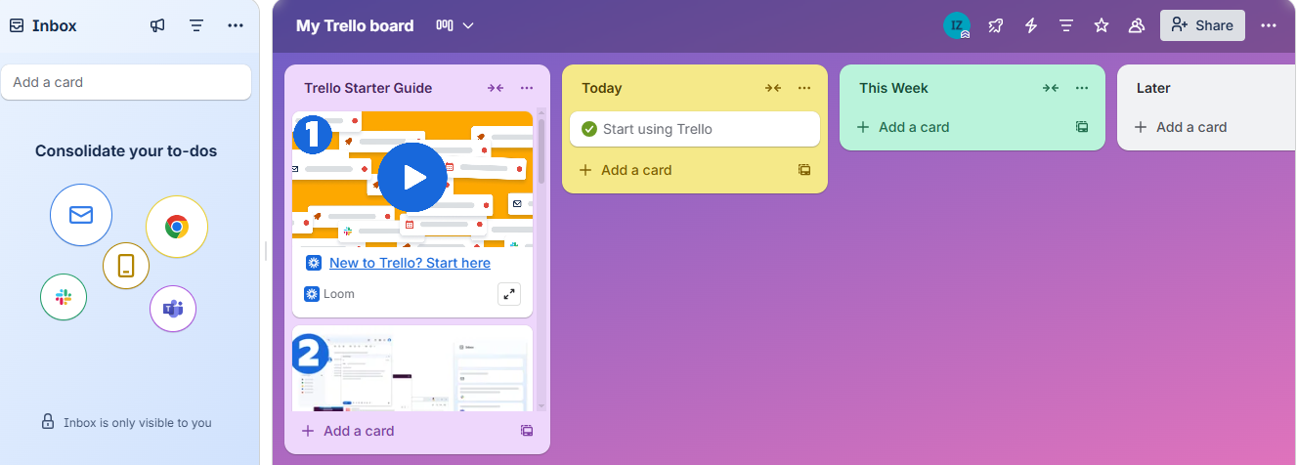Click the Today list title
Image resolution: width=1297 pixels, height=465 pixels.
[x=602, y=88]
